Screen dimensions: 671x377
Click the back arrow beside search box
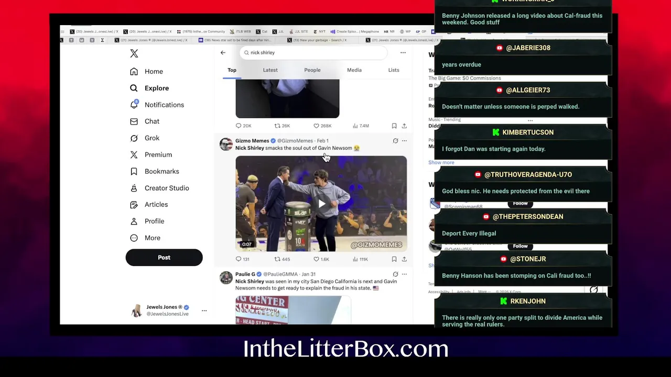(x=223, y=52)
